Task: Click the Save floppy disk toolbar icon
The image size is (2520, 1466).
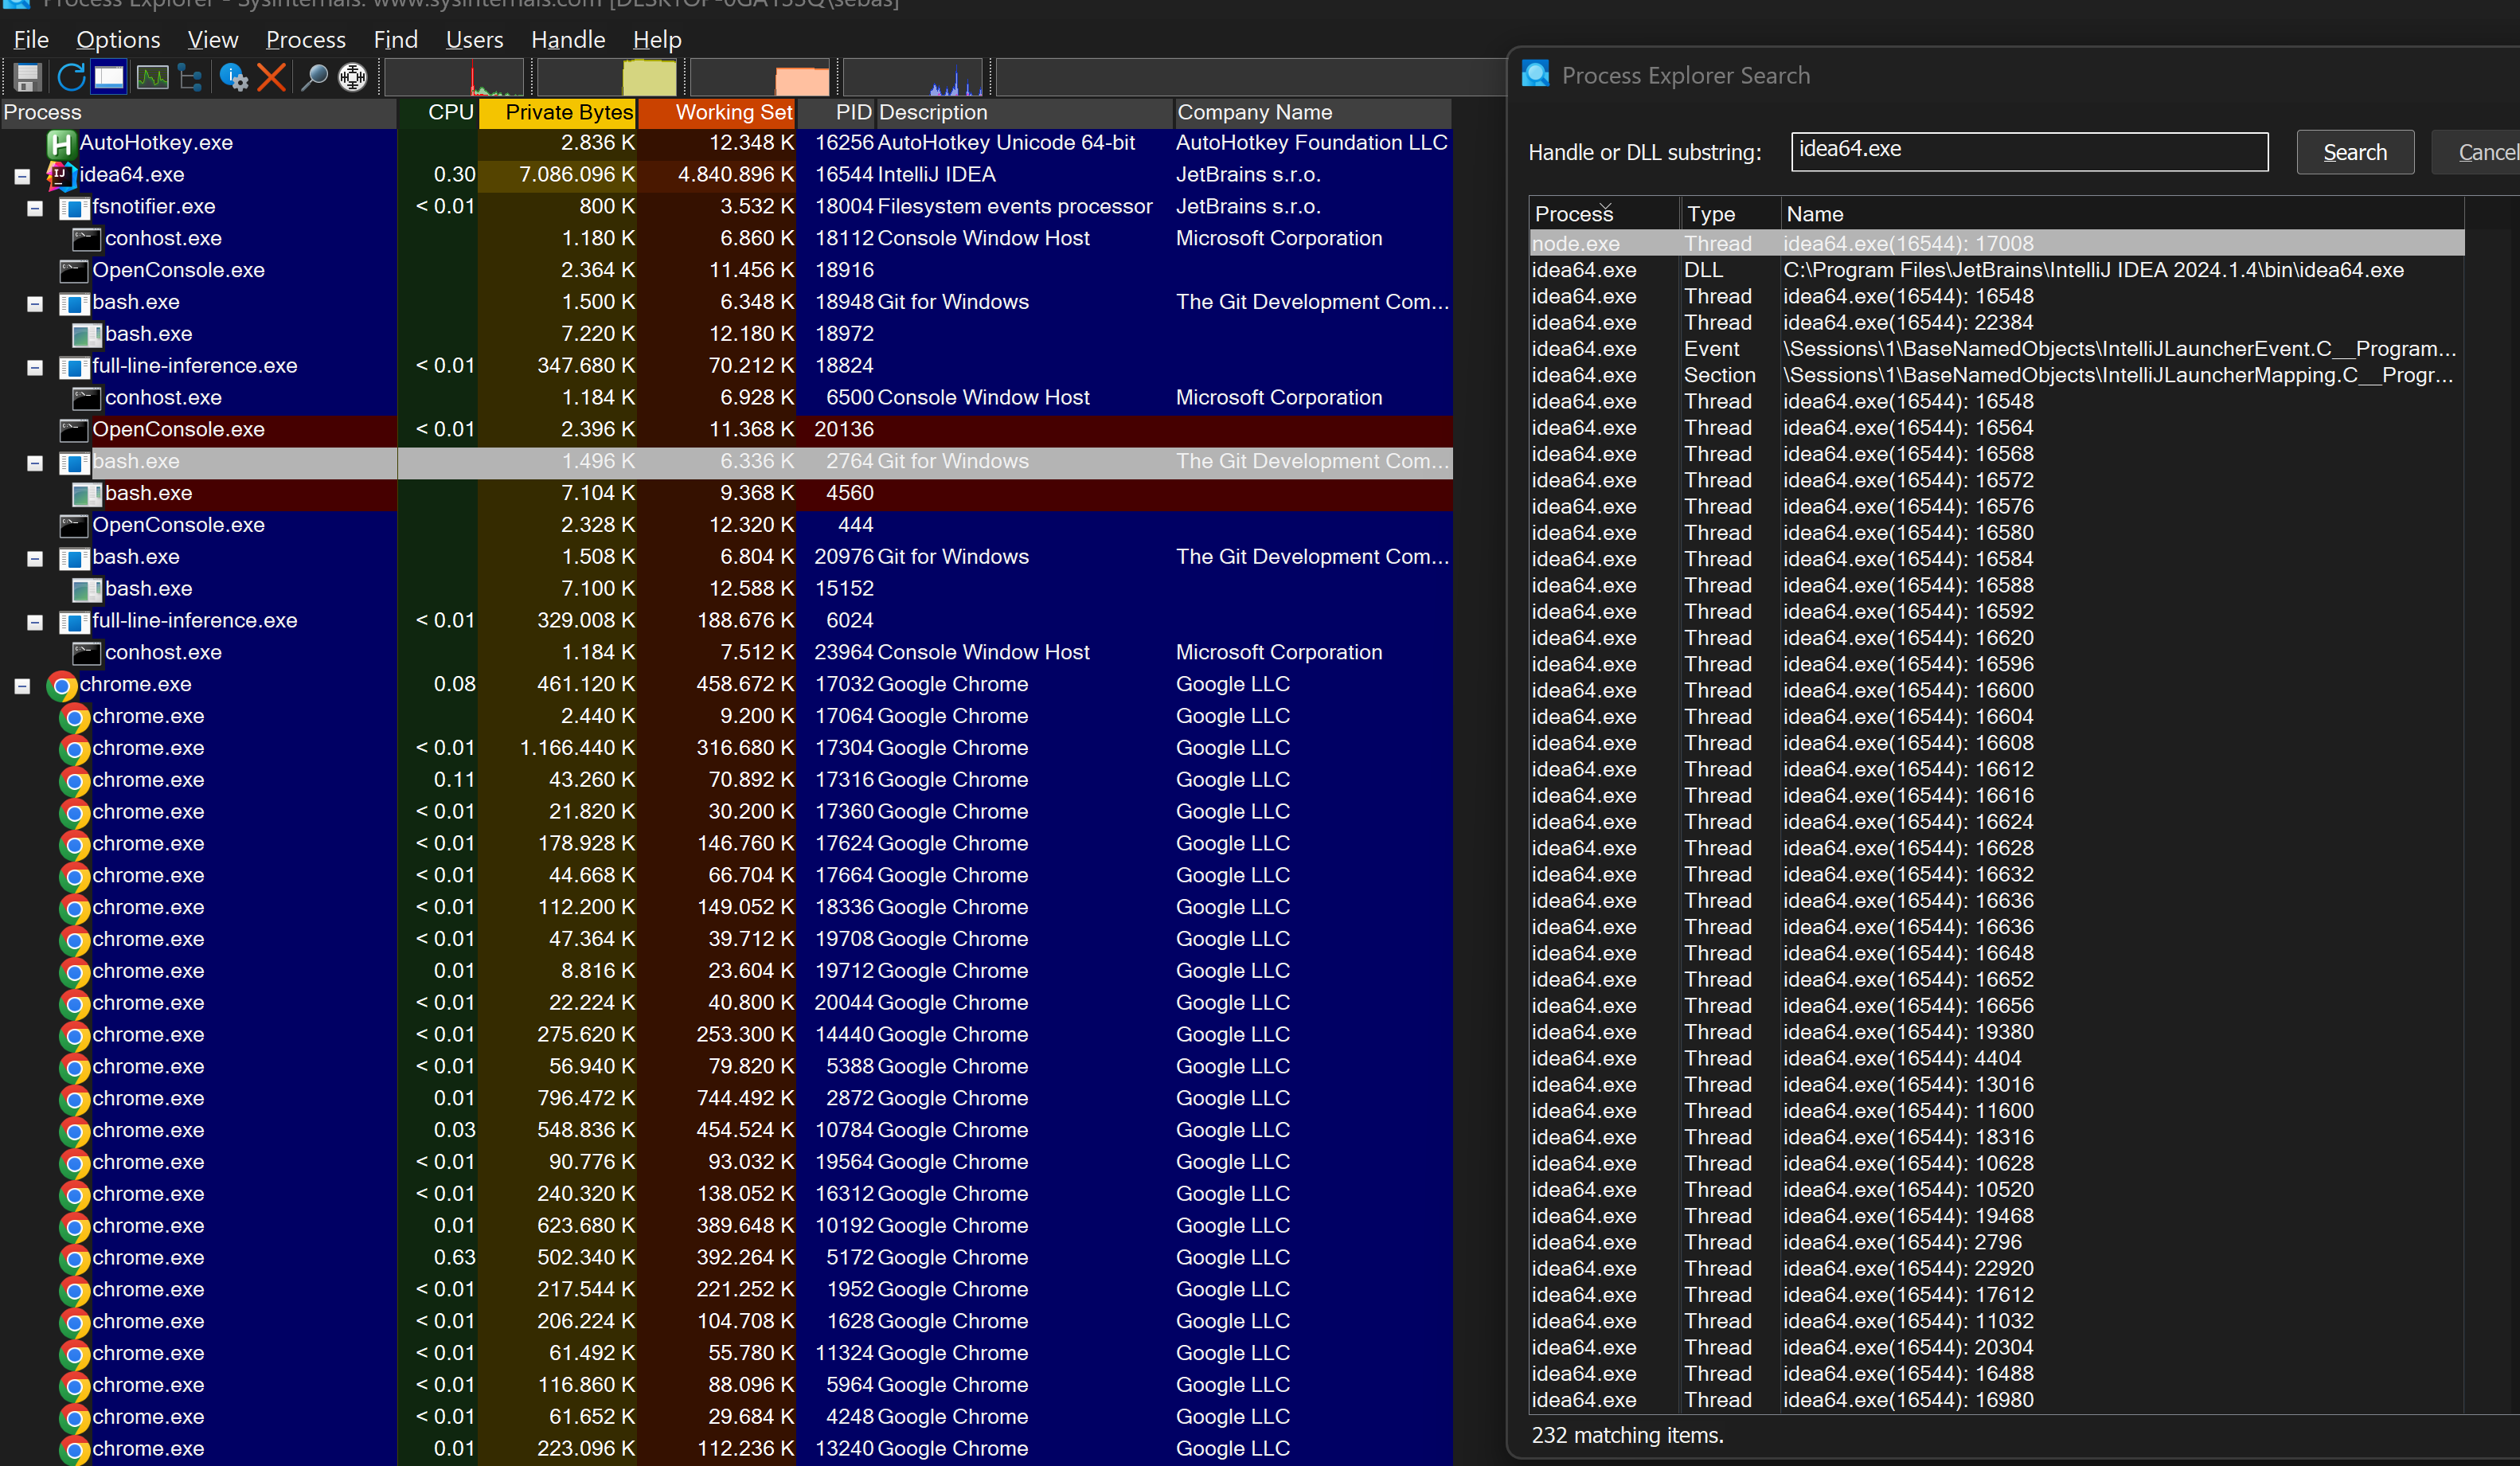Action: pos(27,77)
